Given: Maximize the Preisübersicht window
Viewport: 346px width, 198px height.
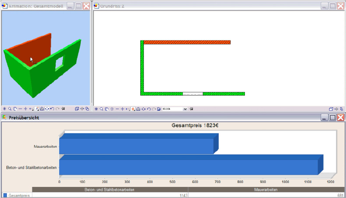Looking at the screenshot, I should point(332,117).
